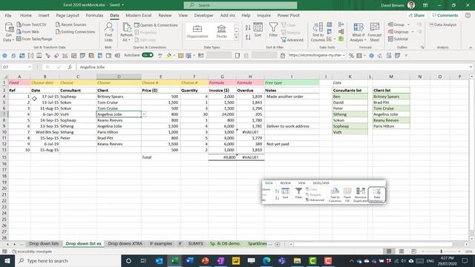Open the Data Analysis tool
Screen dimensions: 475x267
point(442,24)
